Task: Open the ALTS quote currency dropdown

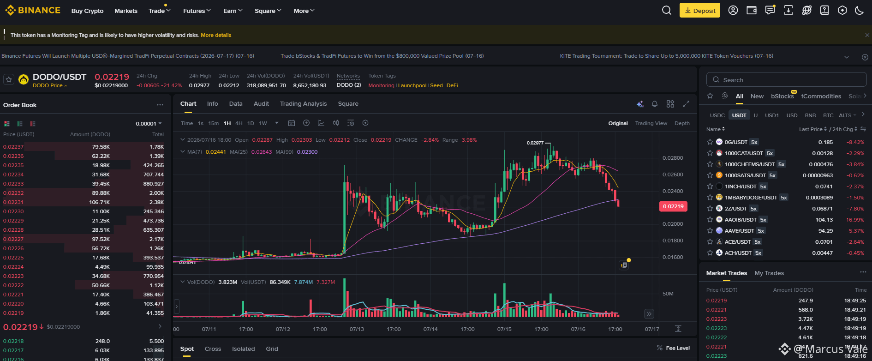Action: click(847, 115)
